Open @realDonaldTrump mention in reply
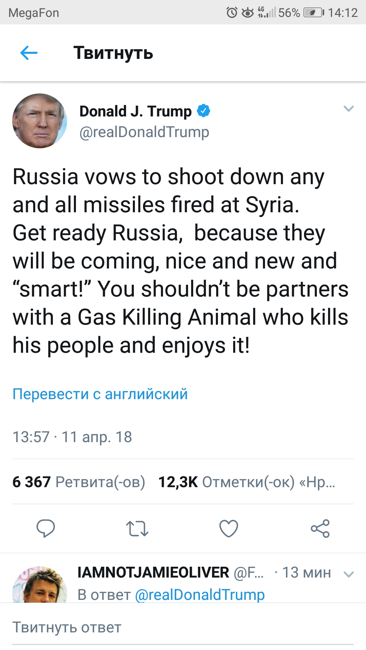 click(x=200, y=595)
